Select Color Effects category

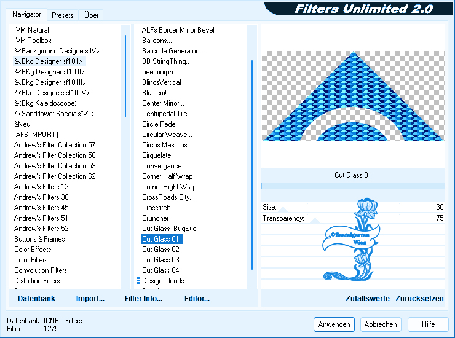click(x=33, y=250)
